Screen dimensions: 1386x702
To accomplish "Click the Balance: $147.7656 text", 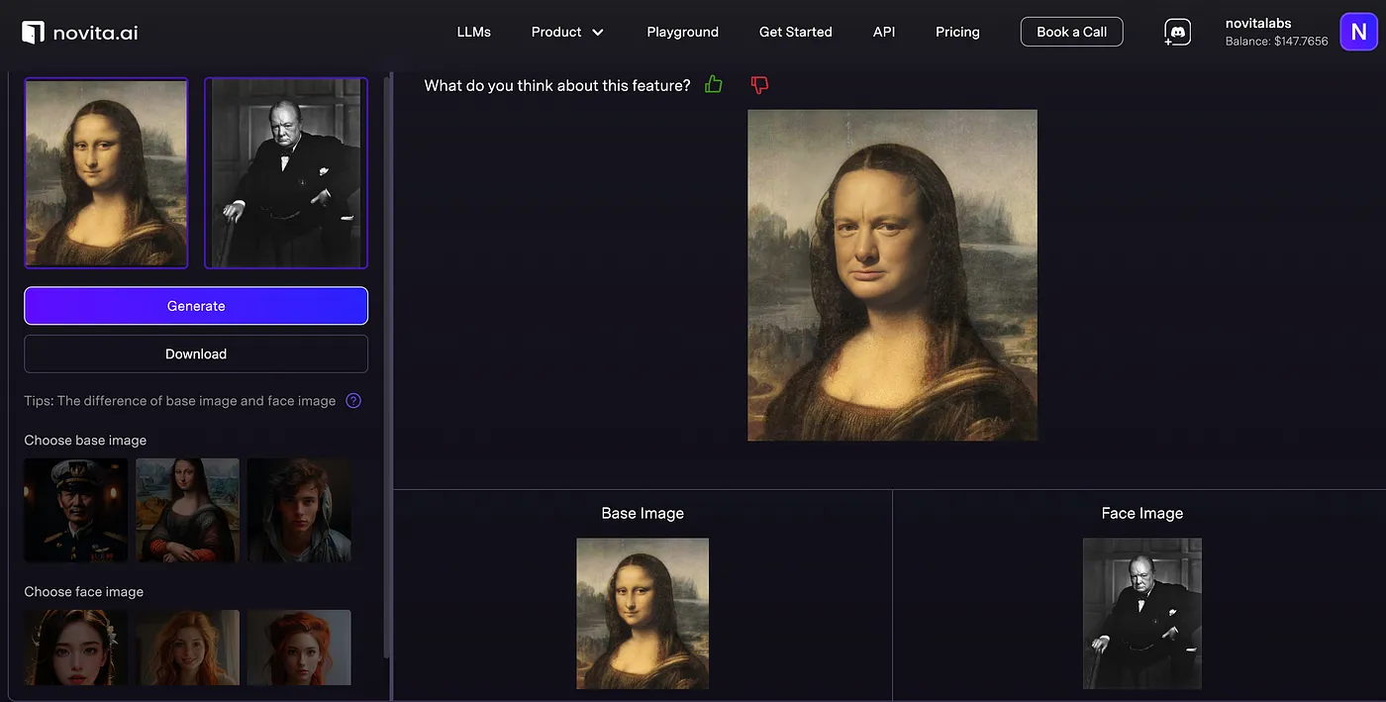I will [1277, 42].
